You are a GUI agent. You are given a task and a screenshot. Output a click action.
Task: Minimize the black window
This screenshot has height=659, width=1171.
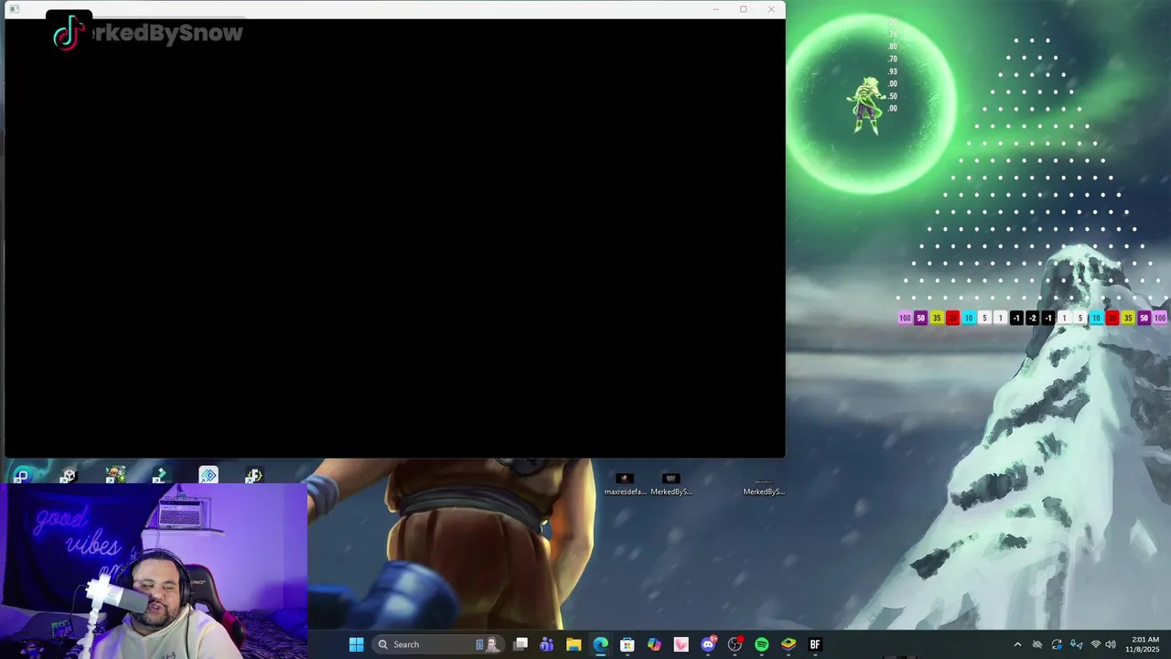coord(715,9)
